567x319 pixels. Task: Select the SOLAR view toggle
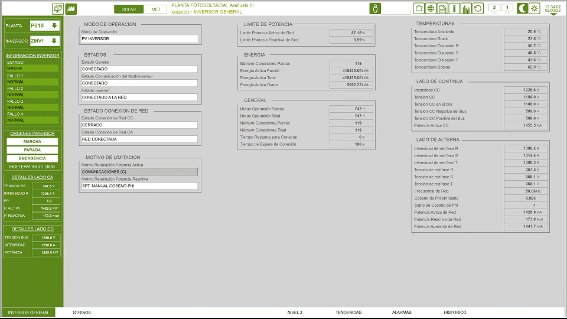(128, 9)
